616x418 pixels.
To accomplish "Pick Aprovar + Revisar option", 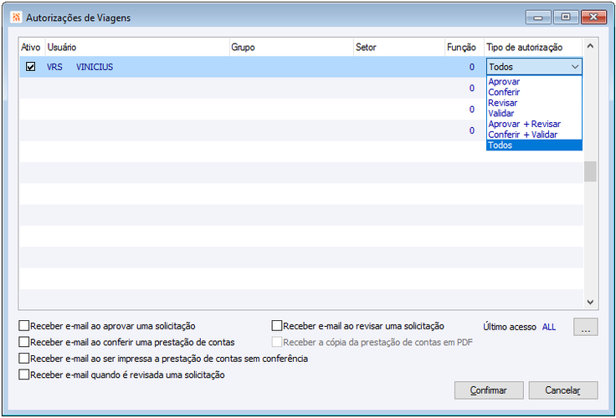I will pos(534,124).
